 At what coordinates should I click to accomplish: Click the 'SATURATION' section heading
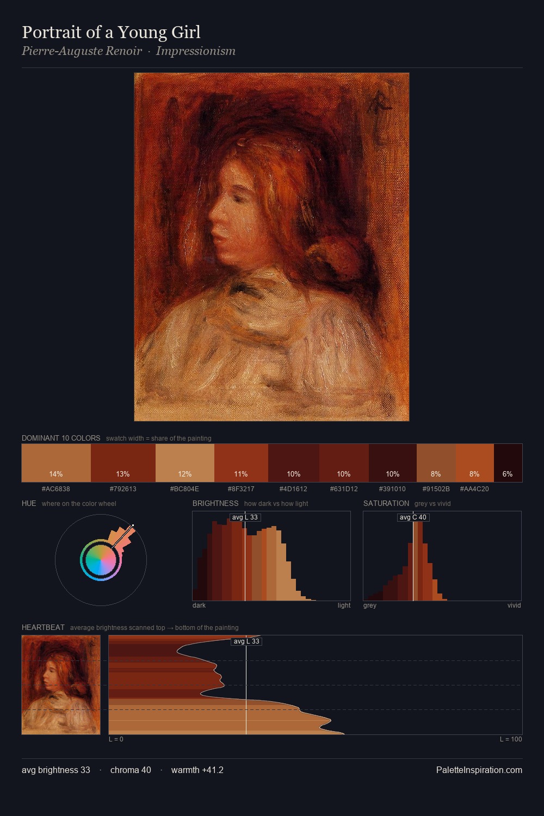click(x=386, y=503)
